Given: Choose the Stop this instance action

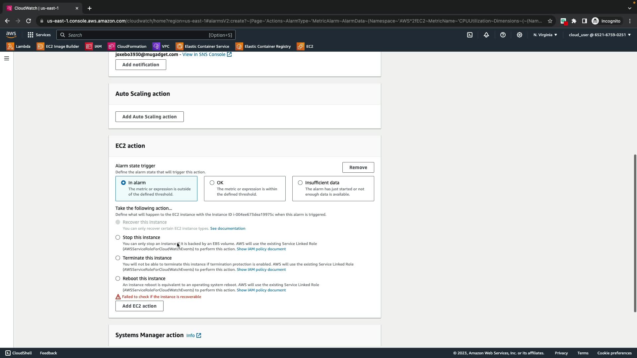Looking at the screenshot, I should (118, 237).
